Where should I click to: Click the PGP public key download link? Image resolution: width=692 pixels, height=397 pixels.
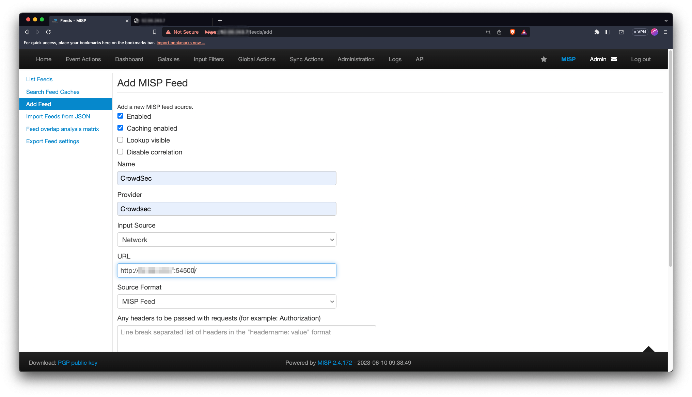(x=77, y=362)
